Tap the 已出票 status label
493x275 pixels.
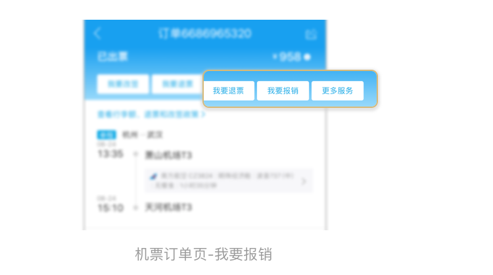tap(112, 57)
